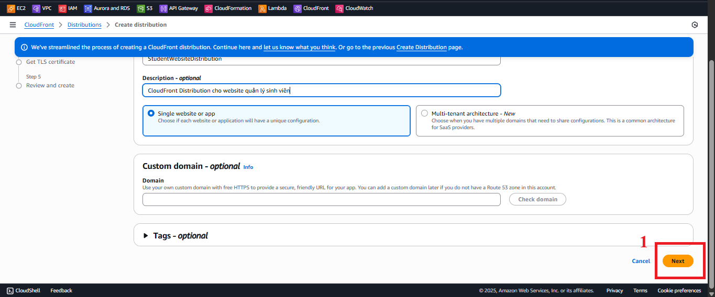Viewport: 715px width, 297px height.
Task: Click the Cancel button
Action: pyautogui.click(x=641, y=261)
